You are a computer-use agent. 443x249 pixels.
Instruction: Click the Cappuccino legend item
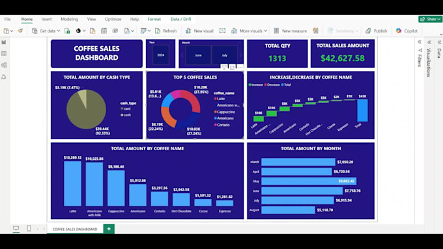pyautogui.click(x=225, y=112)
